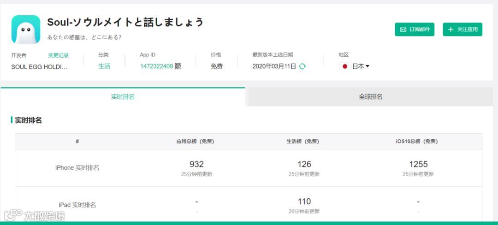
Task: Open the 生活 category link
Action: 104,66
